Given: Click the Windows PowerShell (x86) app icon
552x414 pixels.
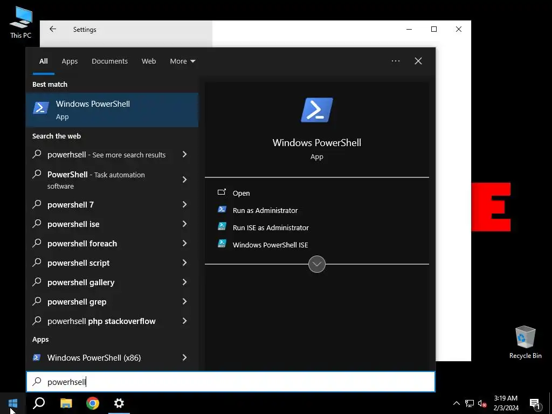Looking at the screenshot, I should pyautogui.click(x=36, y=357).
